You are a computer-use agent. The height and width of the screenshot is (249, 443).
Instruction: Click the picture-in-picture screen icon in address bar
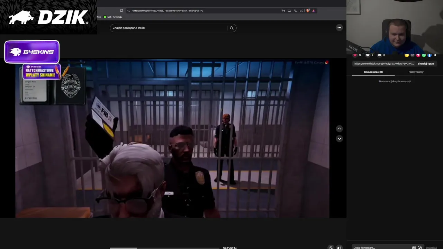(289, 11)
